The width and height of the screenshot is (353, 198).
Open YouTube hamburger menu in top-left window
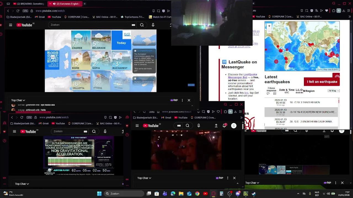(x=10, y=25)
